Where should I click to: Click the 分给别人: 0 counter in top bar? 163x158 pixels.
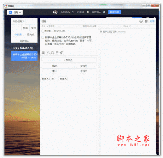point(98,12)
